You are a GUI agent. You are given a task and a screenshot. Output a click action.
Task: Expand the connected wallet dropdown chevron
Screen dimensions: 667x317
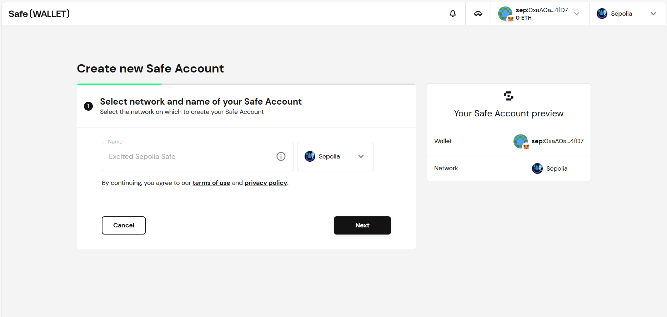(577, 14)
